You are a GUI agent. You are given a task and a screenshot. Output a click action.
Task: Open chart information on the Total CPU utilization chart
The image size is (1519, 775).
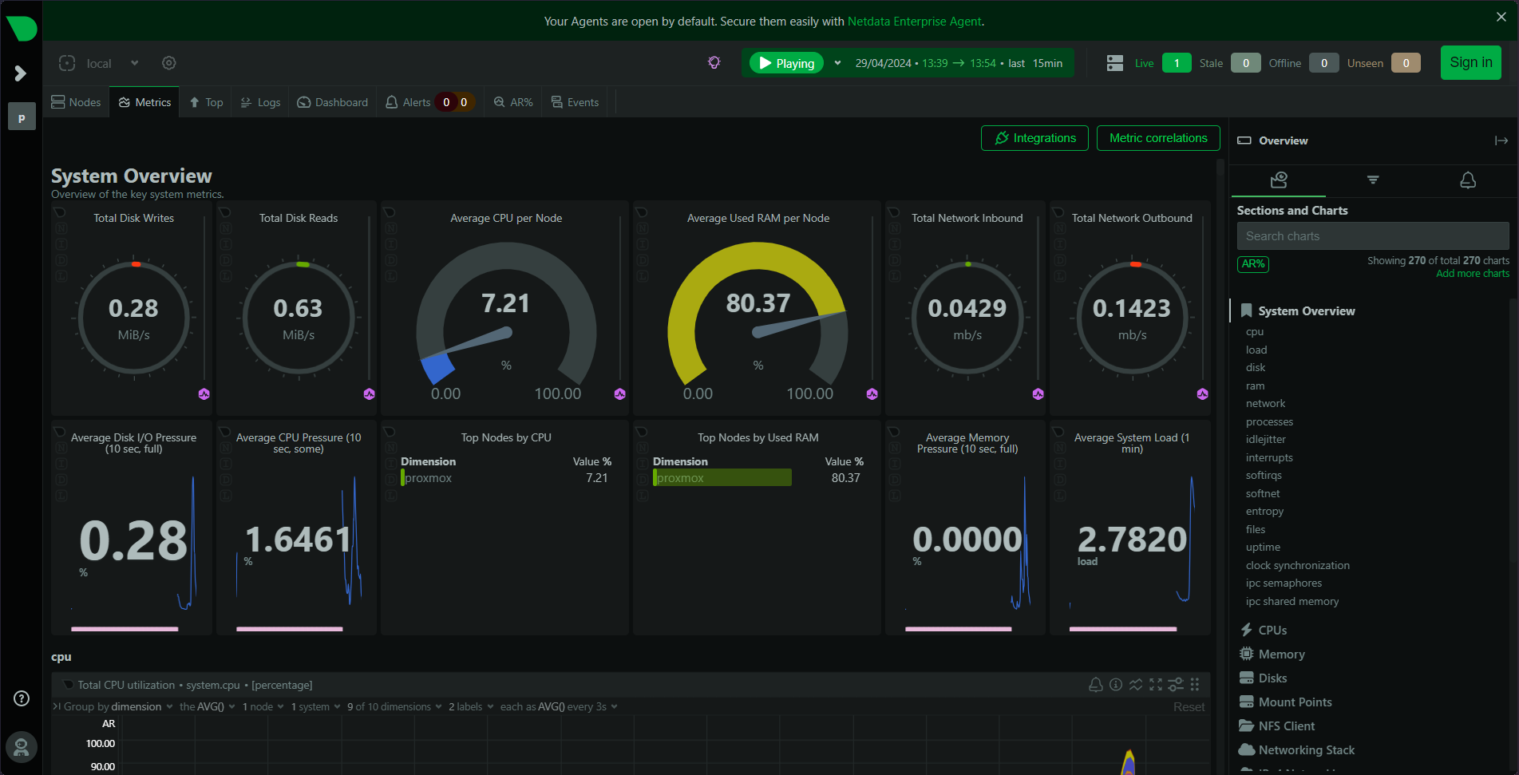(1115, 684)
